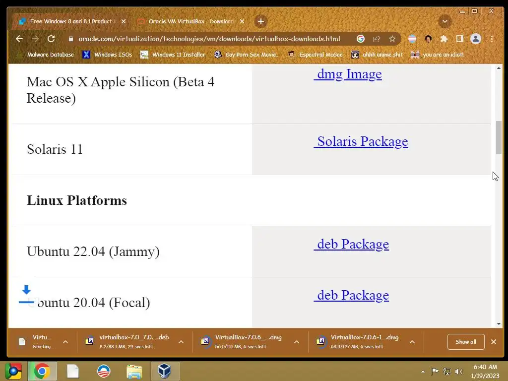Viewport: 508px width, 381px height.
Task: Open the round blue-red taskbar icon
Action: pos(104,371)
